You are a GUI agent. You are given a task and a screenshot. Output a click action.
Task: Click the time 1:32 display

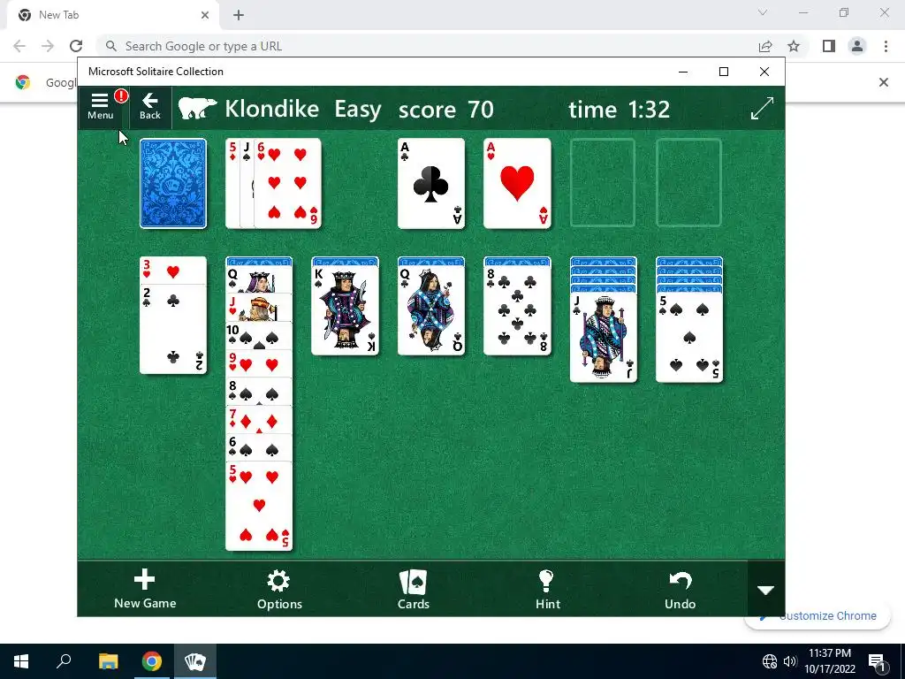[619, 109]
